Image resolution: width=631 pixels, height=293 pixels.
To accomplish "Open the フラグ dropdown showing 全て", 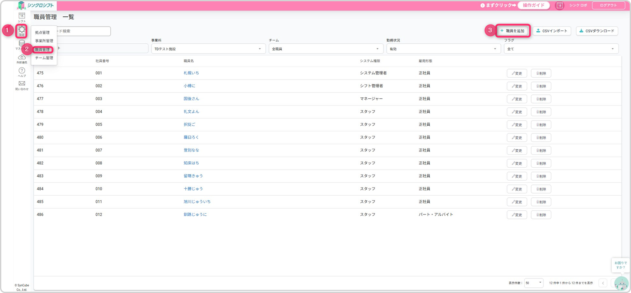I will [x=561, y=49].
